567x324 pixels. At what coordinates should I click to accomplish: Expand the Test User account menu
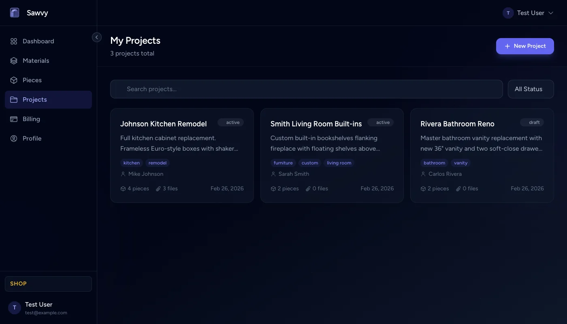(528, 13)
